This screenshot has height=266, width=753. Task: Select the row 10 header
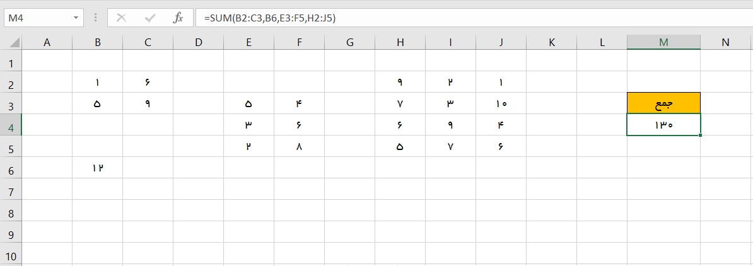point(10,255)
